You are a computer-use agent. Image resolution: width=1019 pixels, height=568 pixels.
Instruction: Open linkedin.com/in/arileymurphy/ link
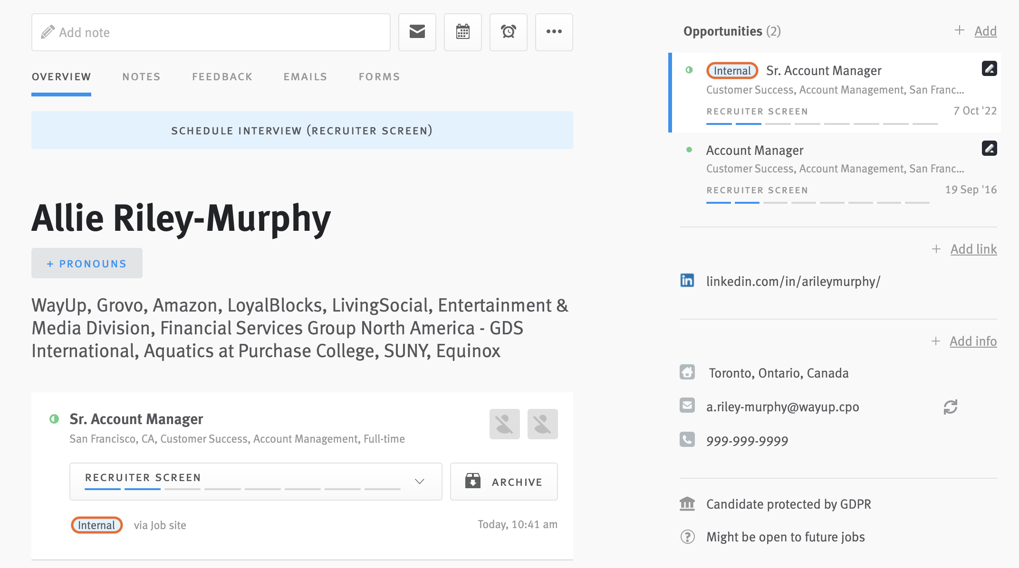[793, 281]
